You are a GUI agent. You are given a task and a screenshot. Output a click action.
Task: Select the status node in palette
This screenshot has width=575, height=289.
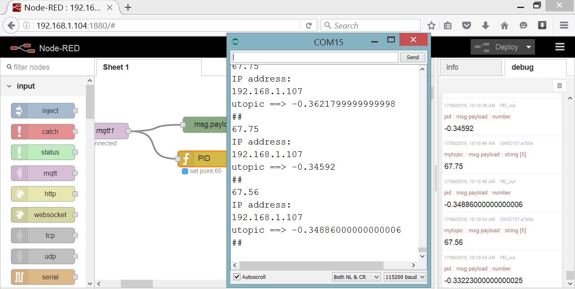pos(43,152)
